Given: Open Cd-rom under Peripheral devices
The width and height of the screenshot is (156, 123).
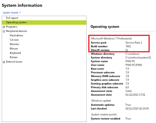Looking at the screenshot, I should (14, 40).
